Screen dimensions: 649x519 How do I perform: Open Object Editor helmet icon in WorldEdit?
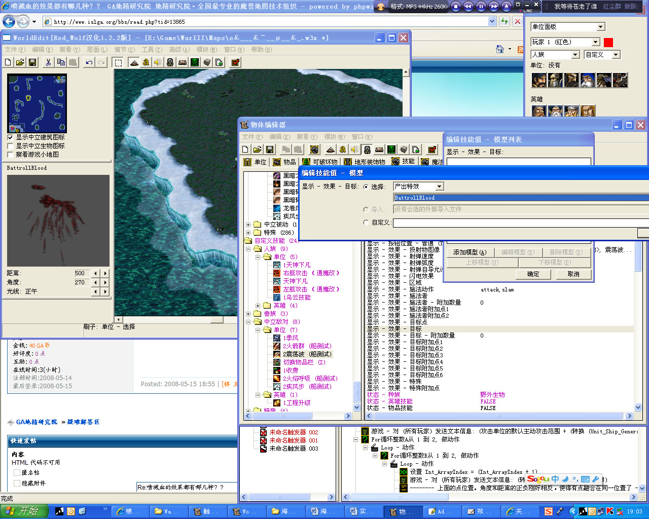tap(170, 62)
